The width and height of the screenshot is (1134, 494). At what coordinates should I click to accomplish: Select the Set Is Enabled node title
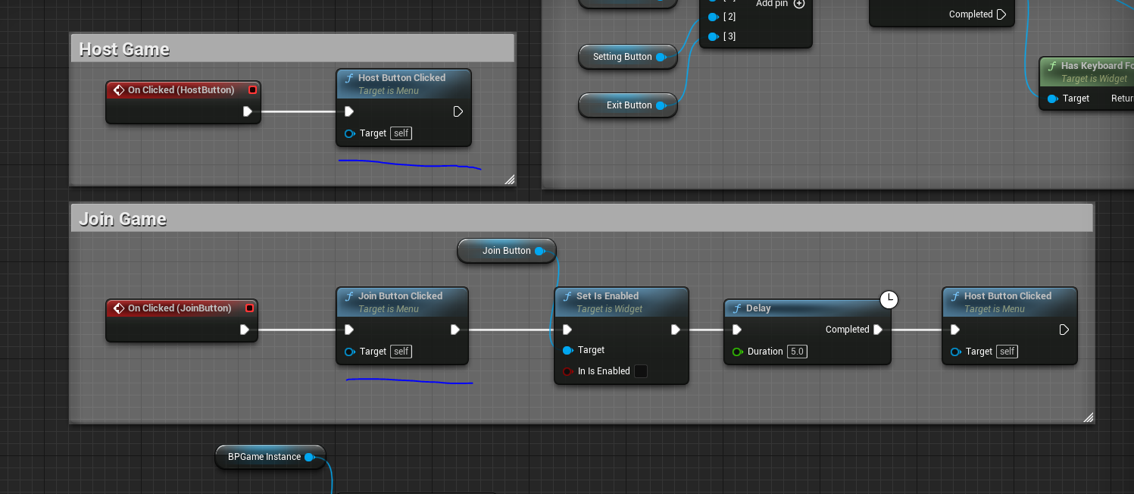click(x=607, y=296)
